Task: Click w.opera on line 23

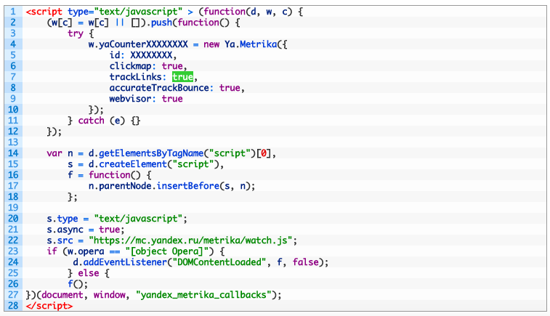Action: coord(86,251)
